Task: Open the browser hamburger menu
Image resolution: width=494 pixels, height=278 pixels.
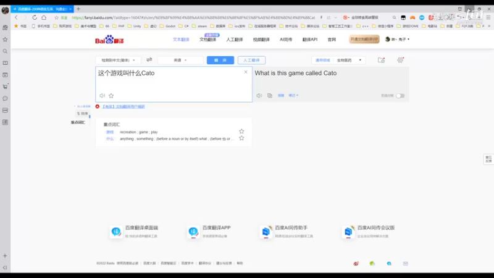Action: pyautogui.click(x=488, y=18)
